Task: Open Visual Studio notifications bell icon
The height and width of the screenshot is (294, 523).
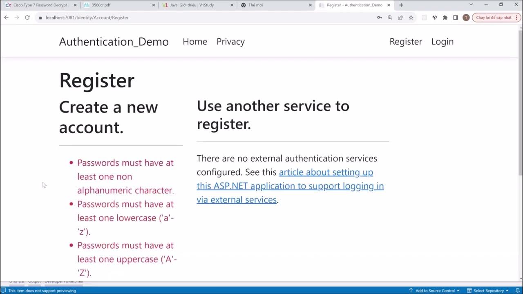Action: coord(517,290)
